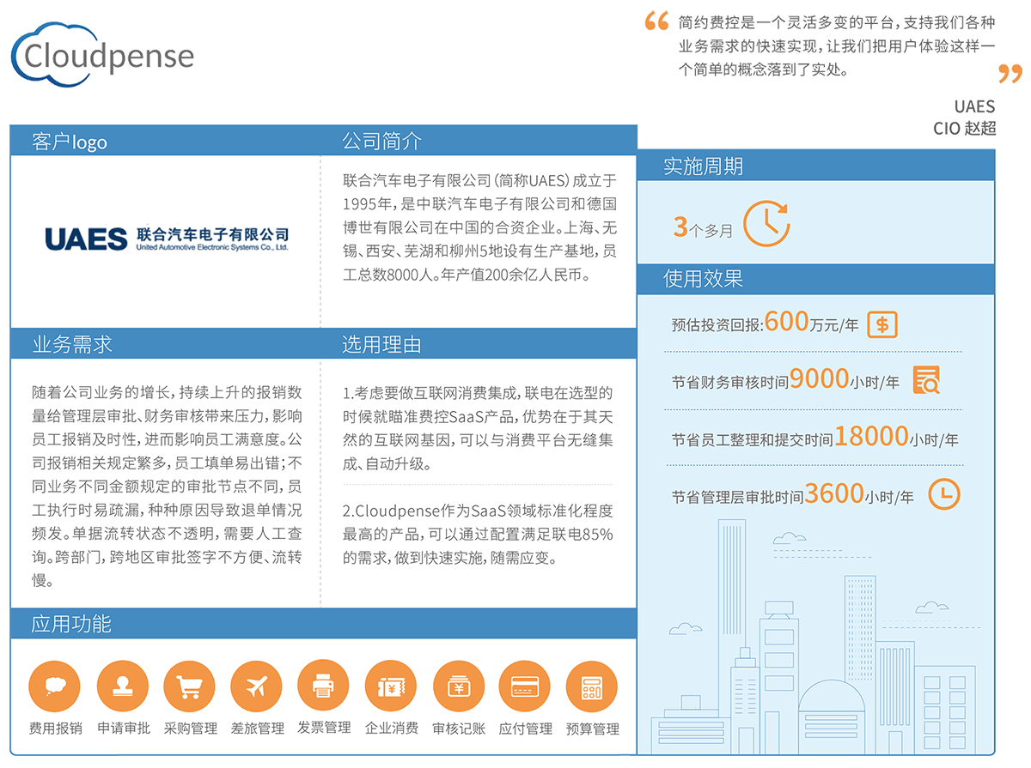Open the 差旅管理 airplane icon
This screenshot has height=768, width=1031.
click(257, 686)
